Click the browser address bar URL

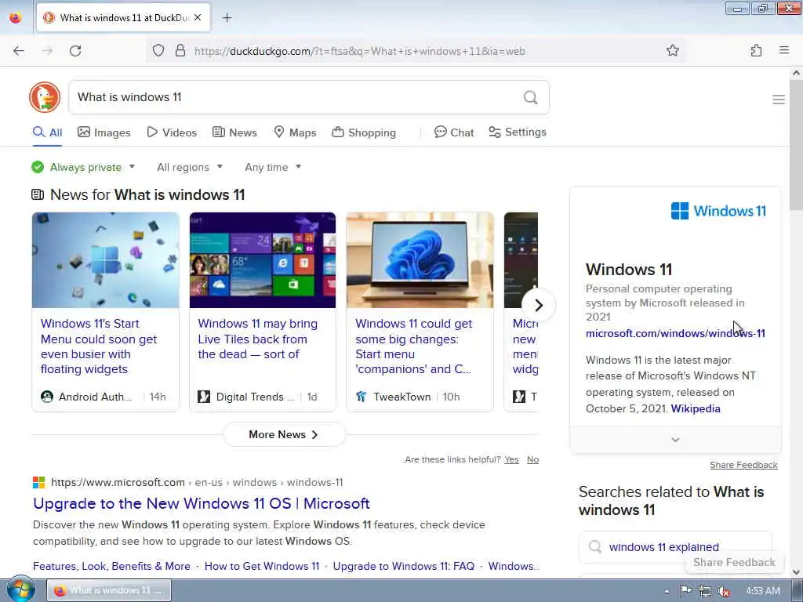pos(359,51)
